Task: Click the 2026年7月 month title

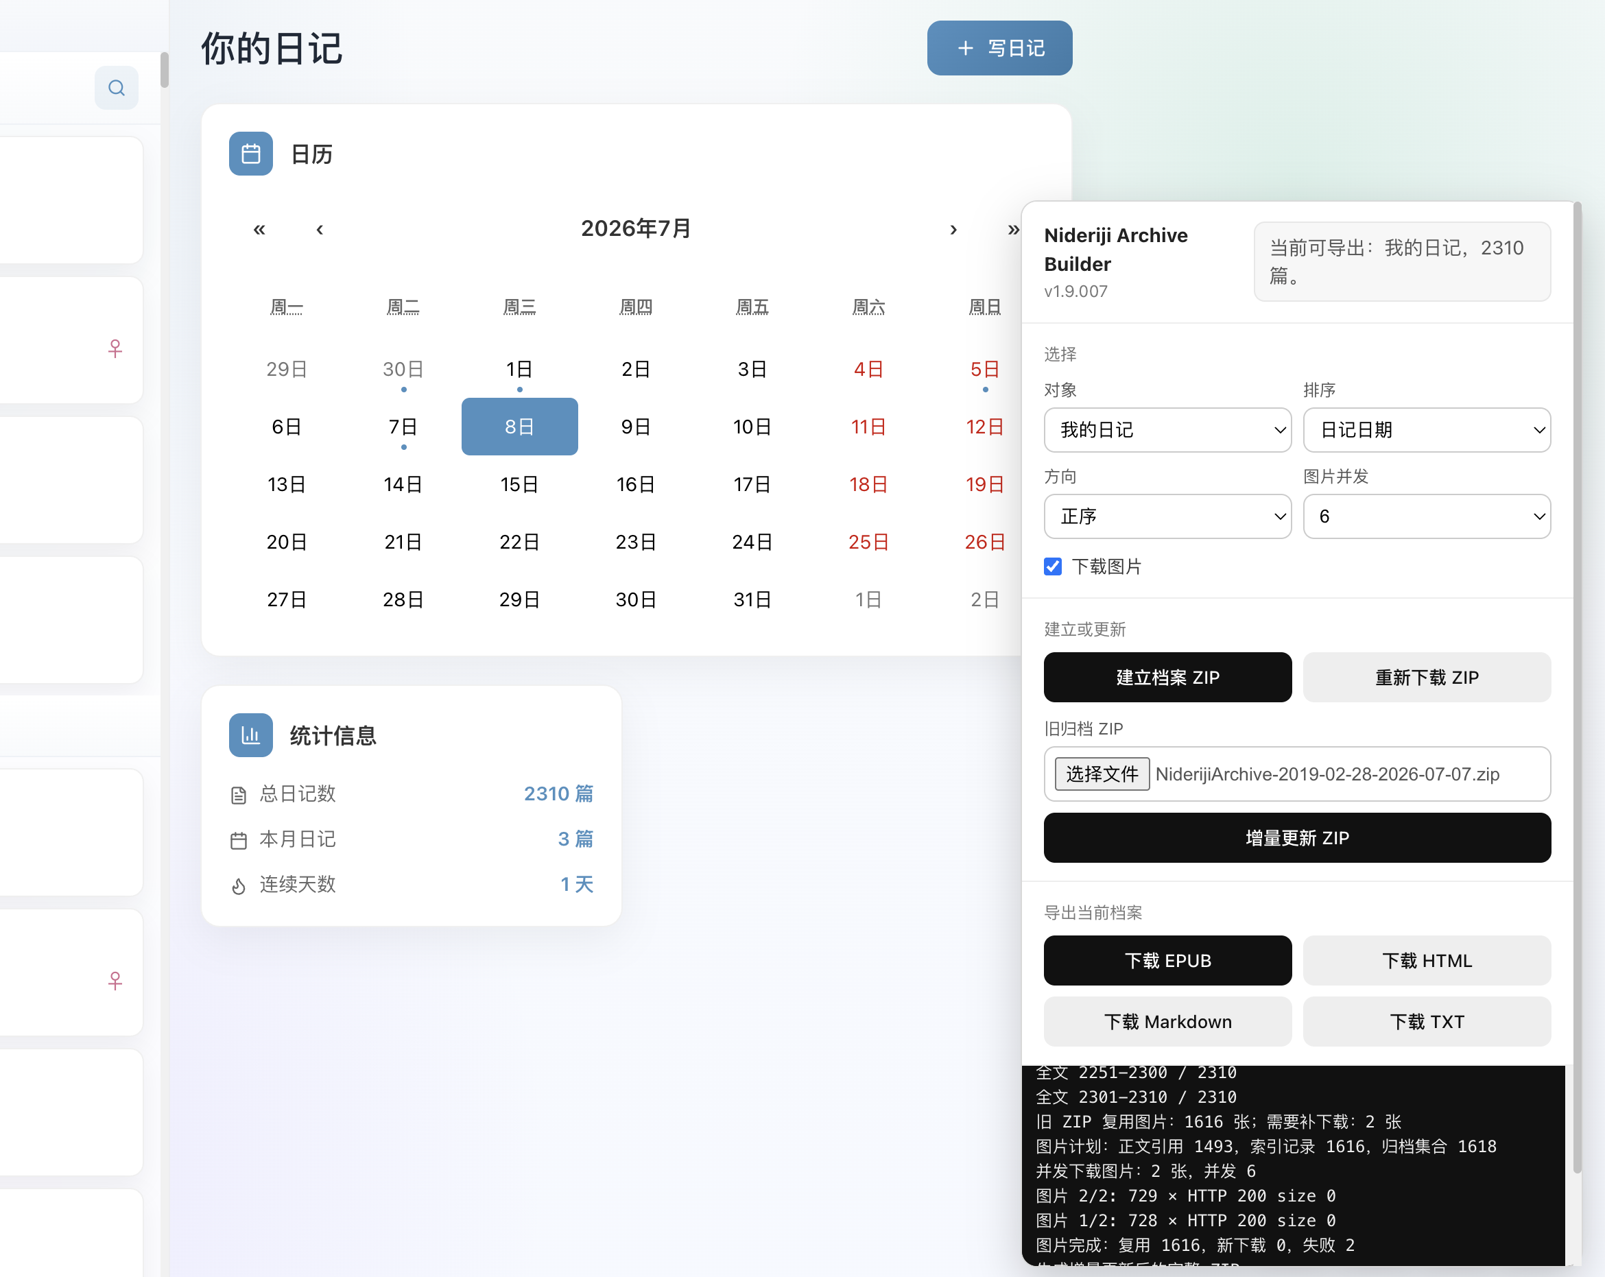Action: click(x=636, y=228)
